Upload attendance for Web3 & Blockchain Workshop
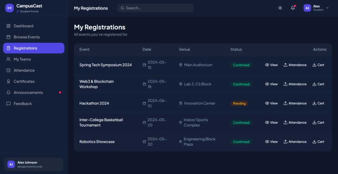338x174 pixels. (x=295, y=84)
